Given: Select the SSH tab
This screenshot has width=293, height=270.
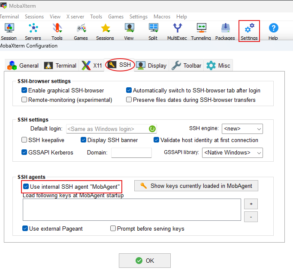Looking at the screenshot, I should click(x=120, y=65).
